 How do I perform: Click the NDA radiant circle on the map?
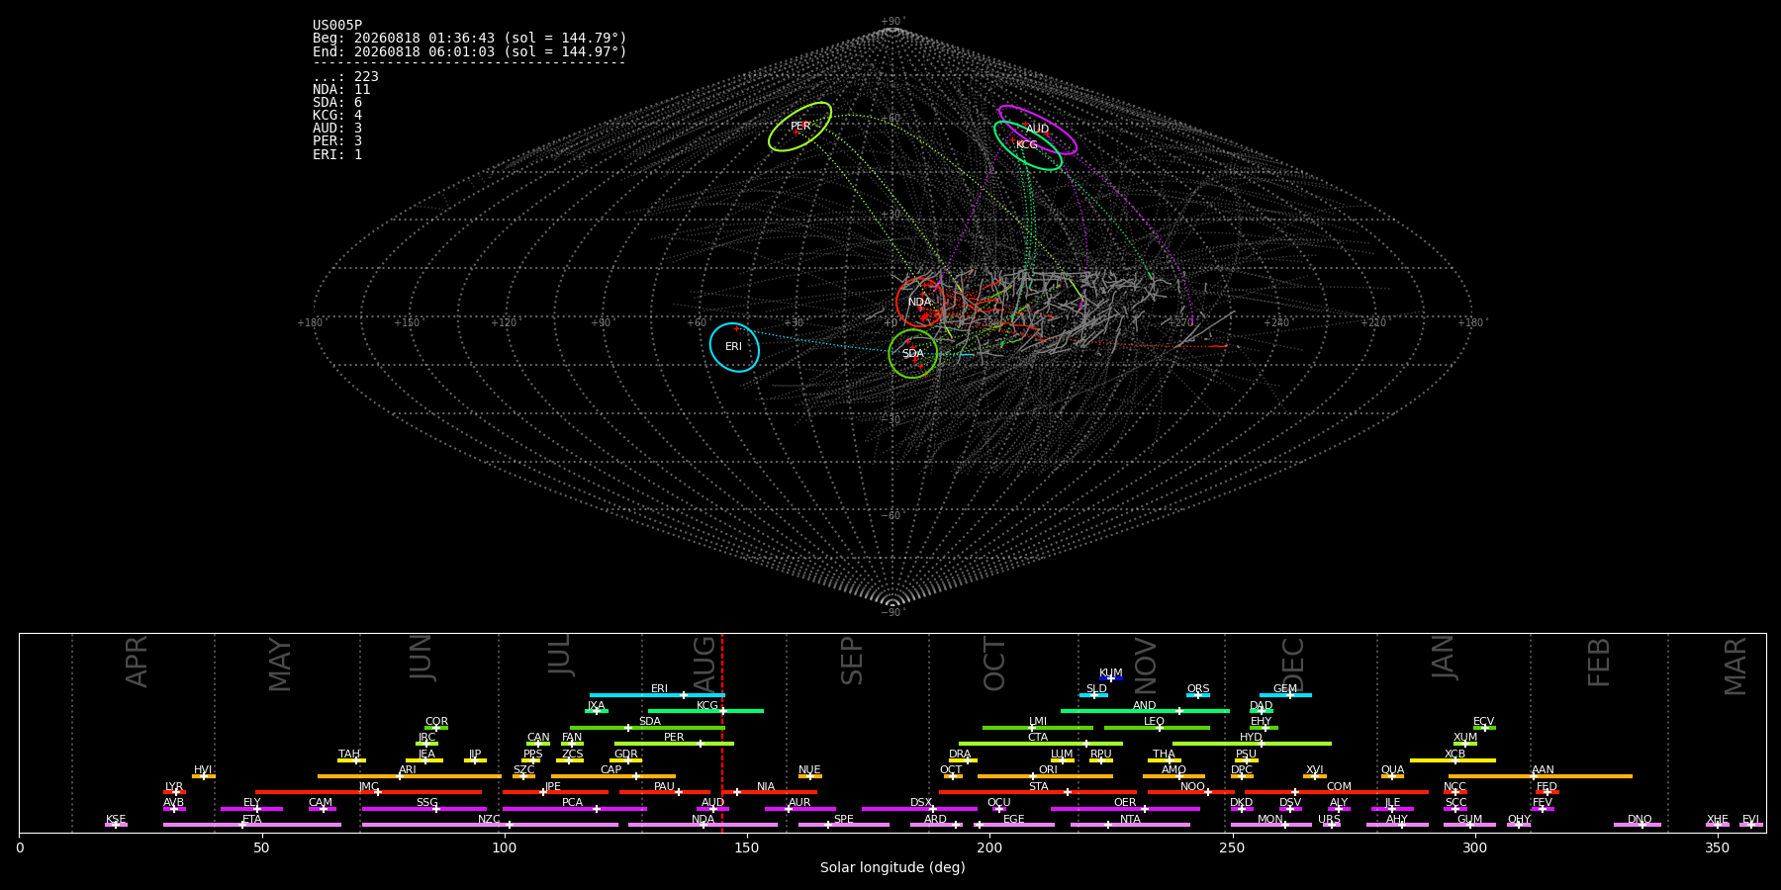[920, 303]
